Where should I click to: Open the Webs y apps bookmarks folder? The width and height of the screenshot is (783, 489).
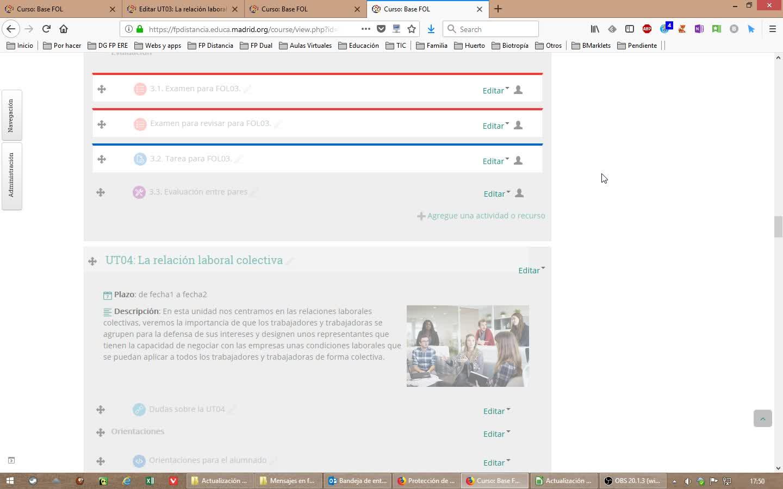(158, 45)
